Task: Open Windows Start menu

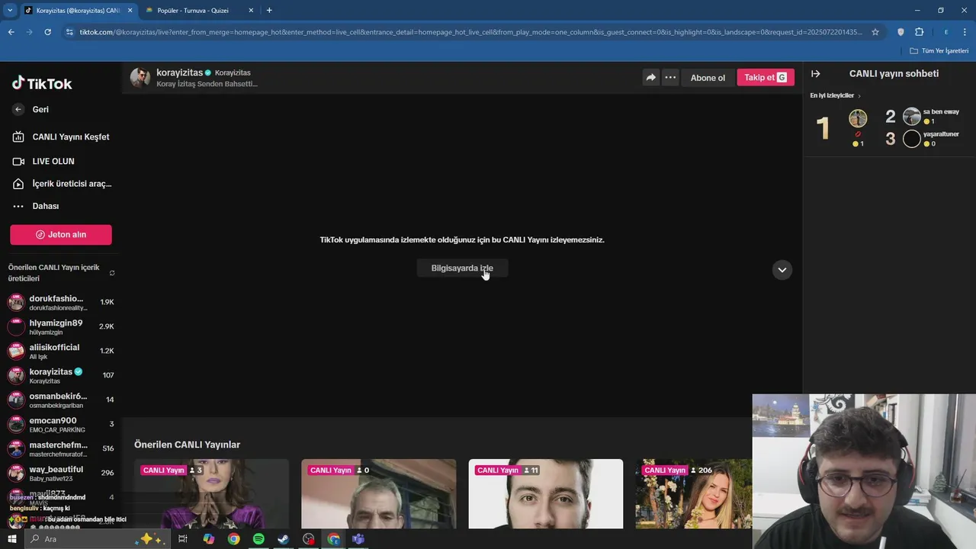Action: (x=12, y=539)
